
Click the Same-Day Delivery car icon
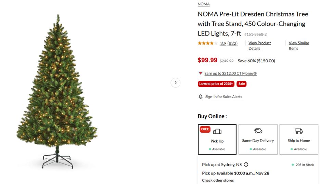click(x=258, y=131)
